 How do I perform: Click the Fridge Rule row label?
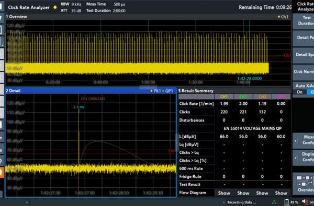(x=190, y=176)
